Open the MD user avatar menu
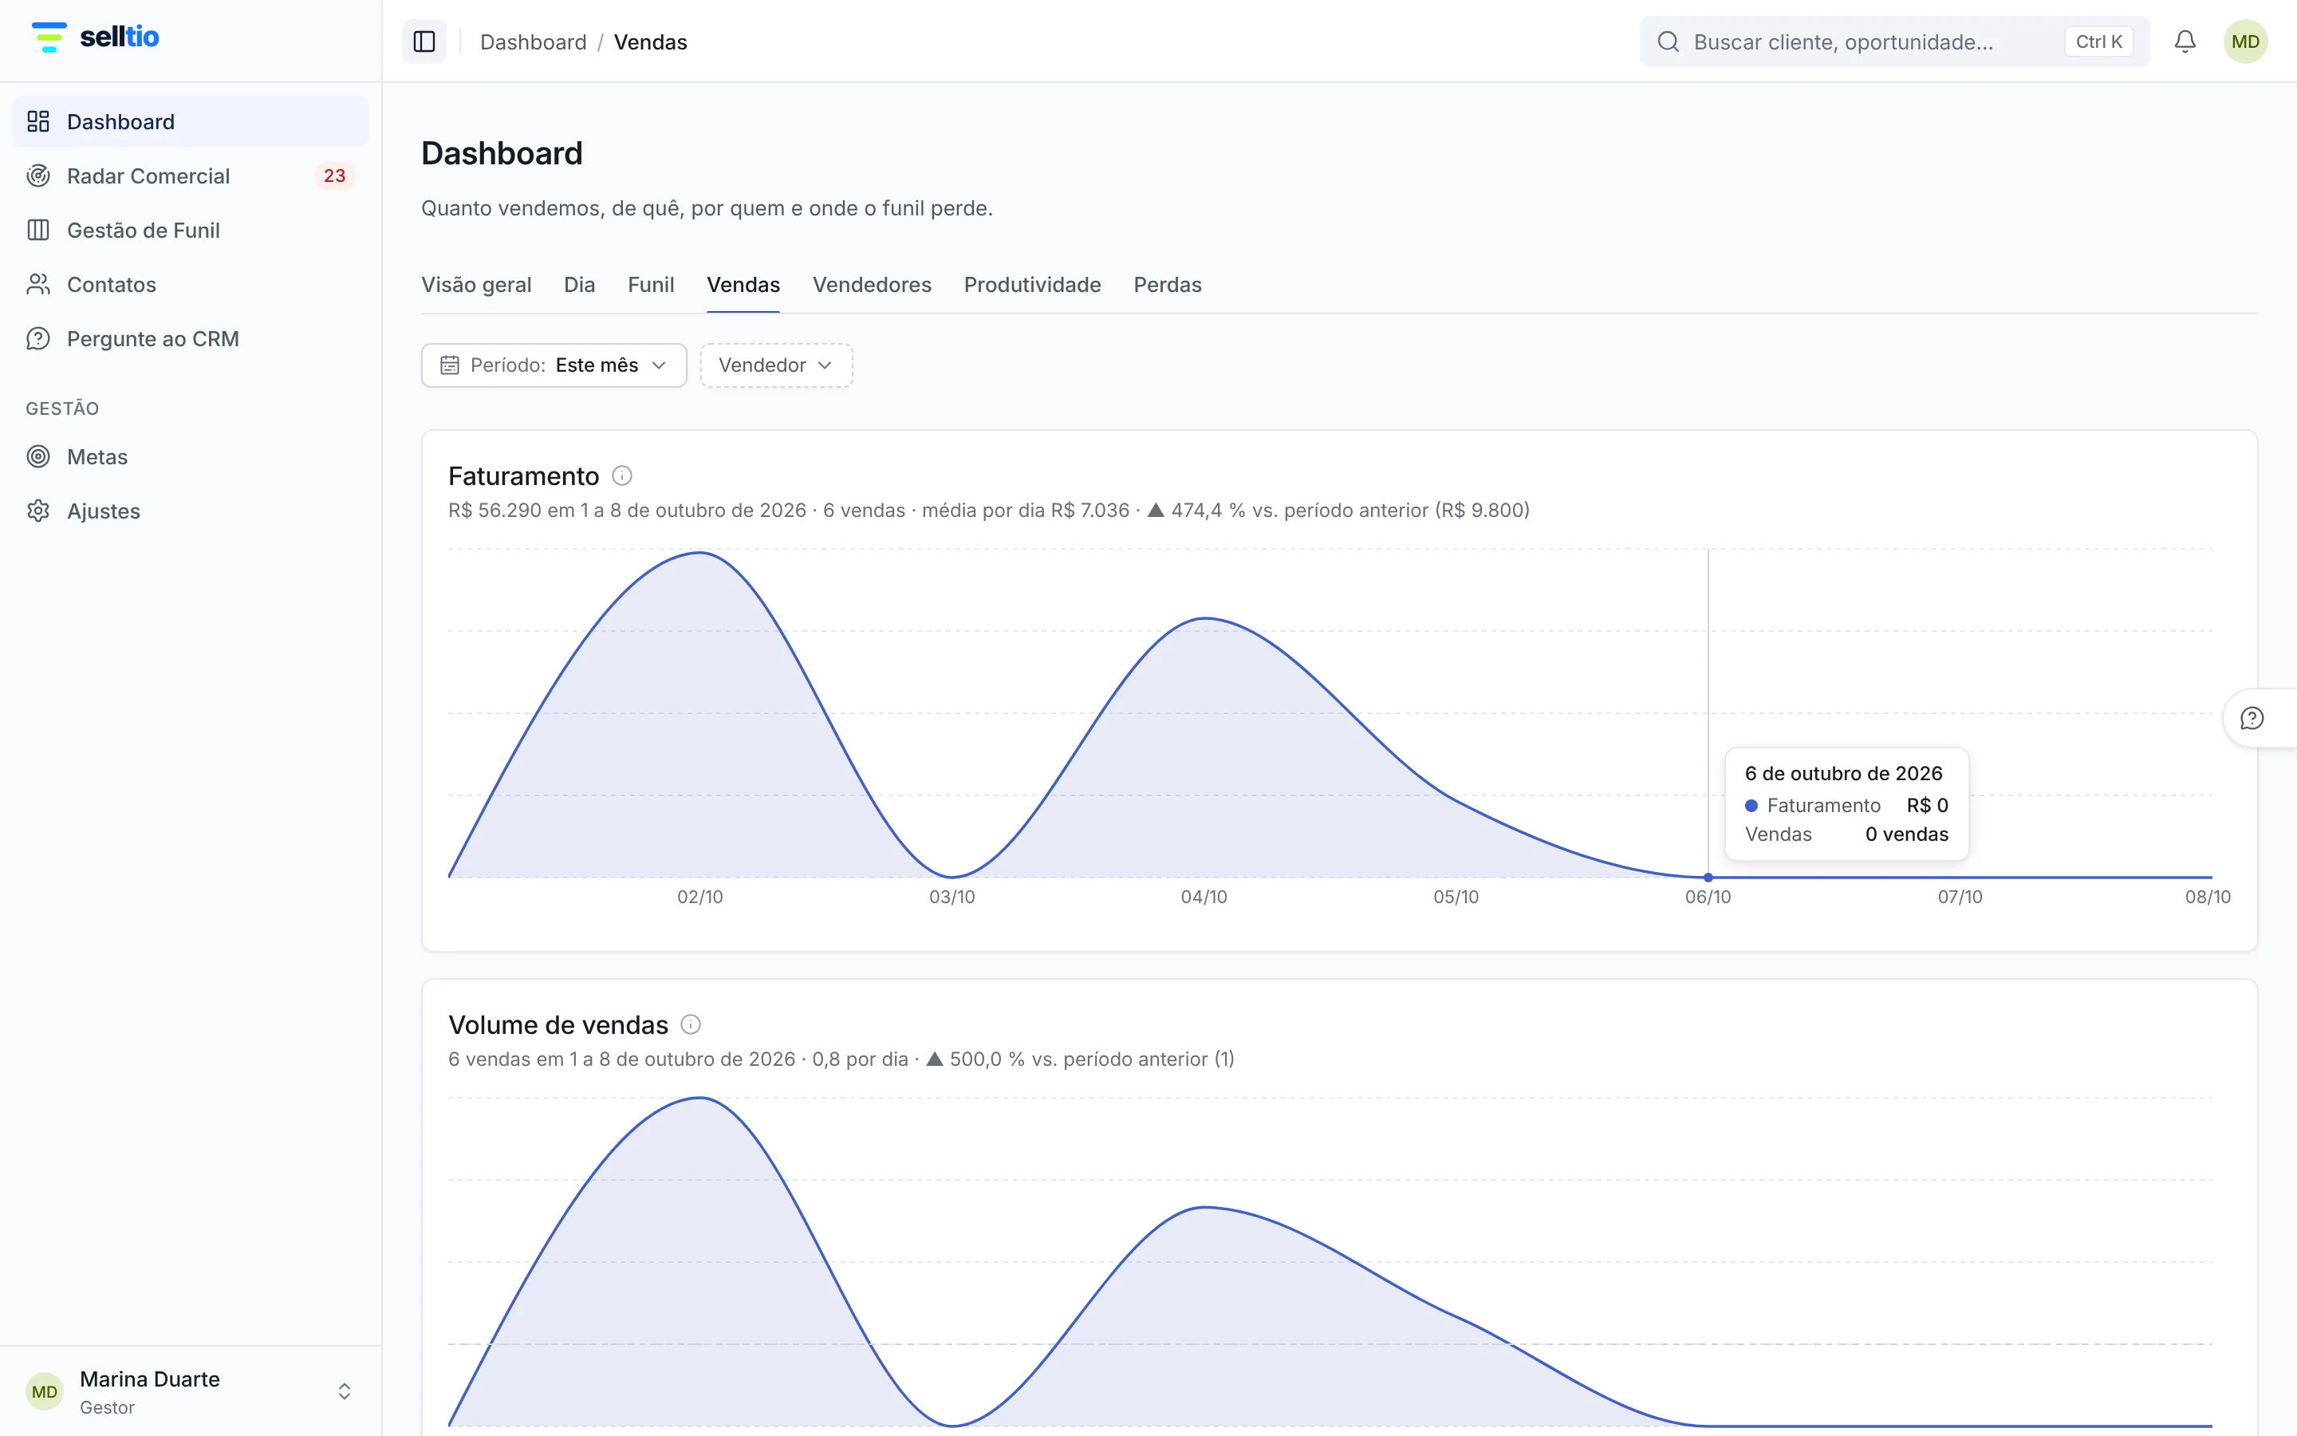The height and width of the screenshot is (1436, 2297). coord(2245,41)
